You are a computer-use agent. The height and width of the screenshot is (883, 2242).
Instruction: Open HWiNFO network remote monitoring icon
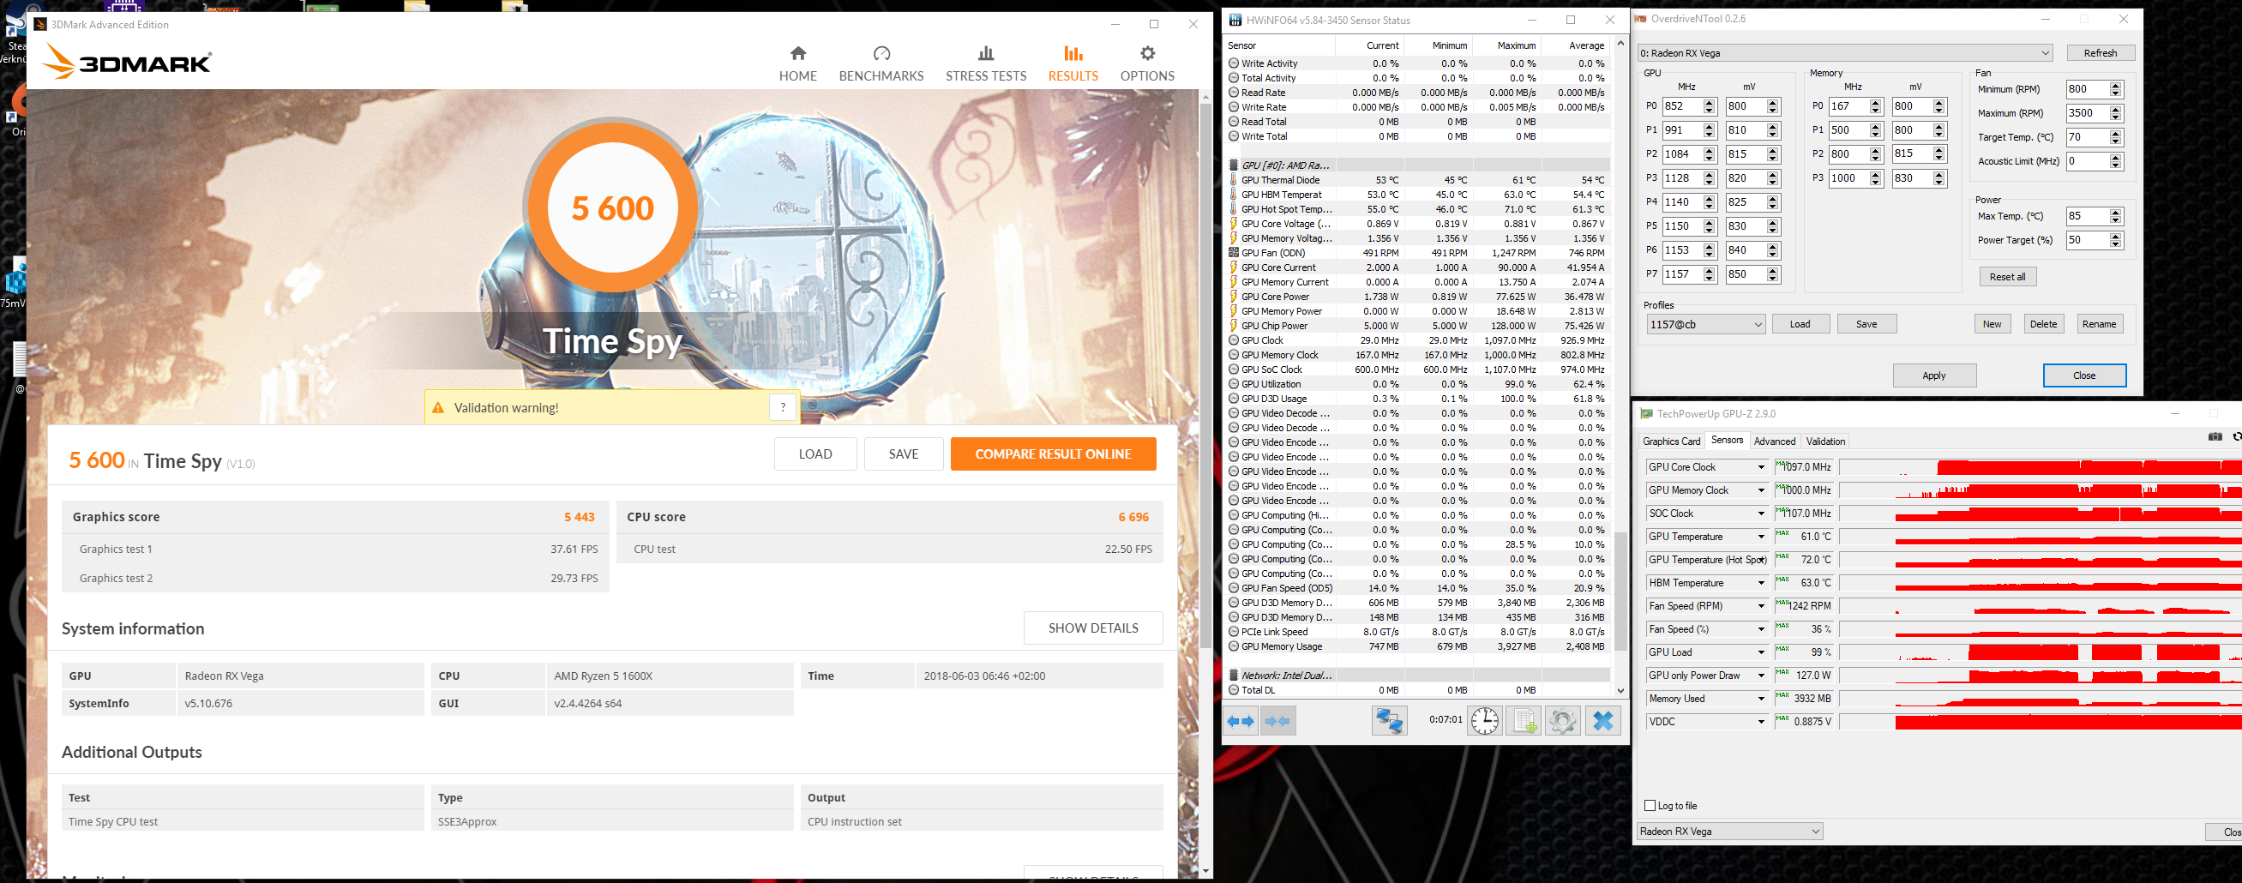(1388, 721)
